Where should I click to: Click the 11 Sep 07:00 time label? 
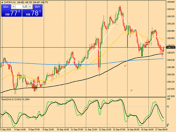tap(77, 129)
